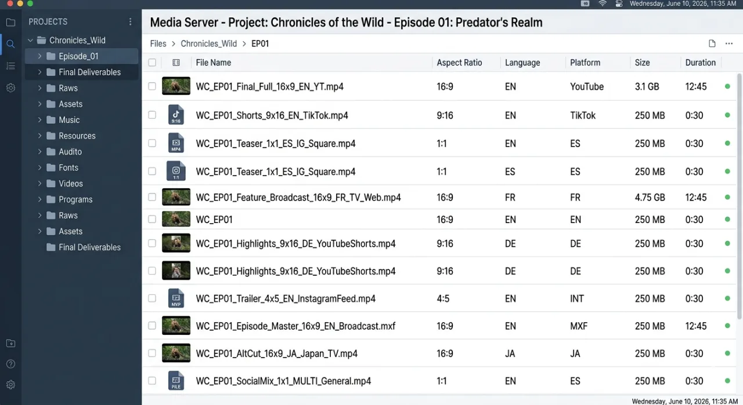Expand the Videos folder chevron
Viewport: 743px width, 405px height.
[x=39, y=184]
